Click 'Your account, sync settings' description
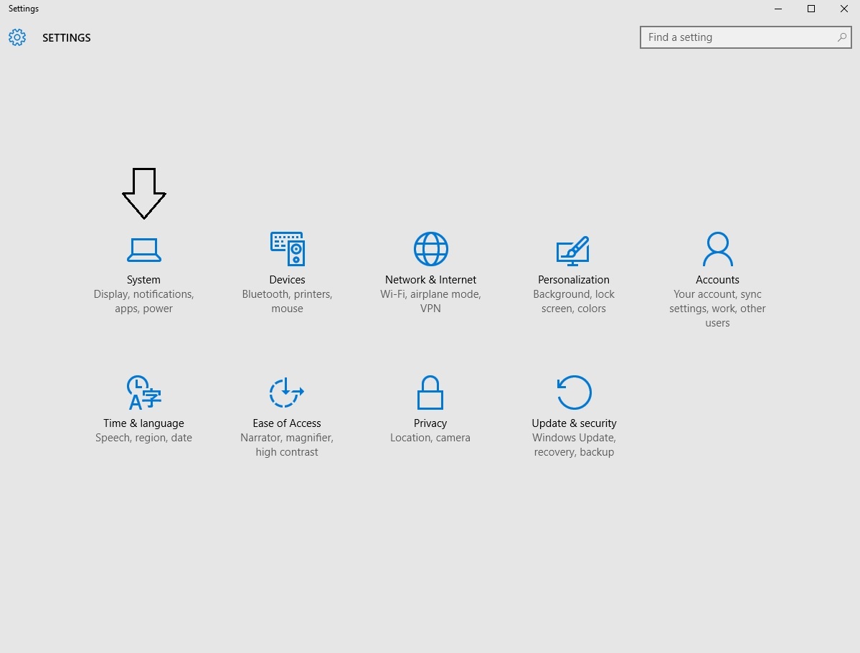Image resolution: width=860 pixels, height=653 pixels. [x=717, y=309]
